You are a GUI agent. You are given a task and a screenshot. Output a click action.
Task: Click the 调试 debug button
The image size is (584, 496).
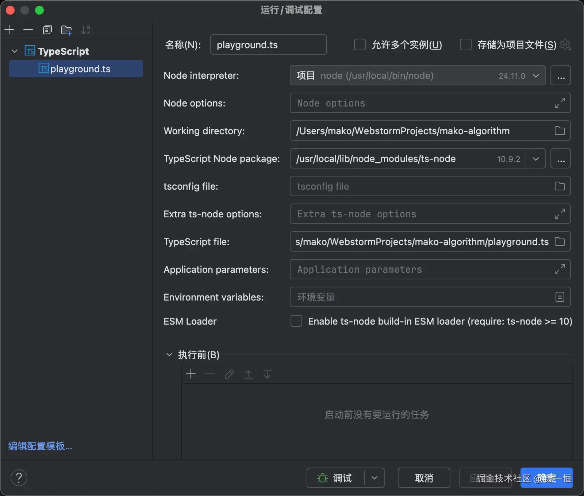[x=335, y=478]
